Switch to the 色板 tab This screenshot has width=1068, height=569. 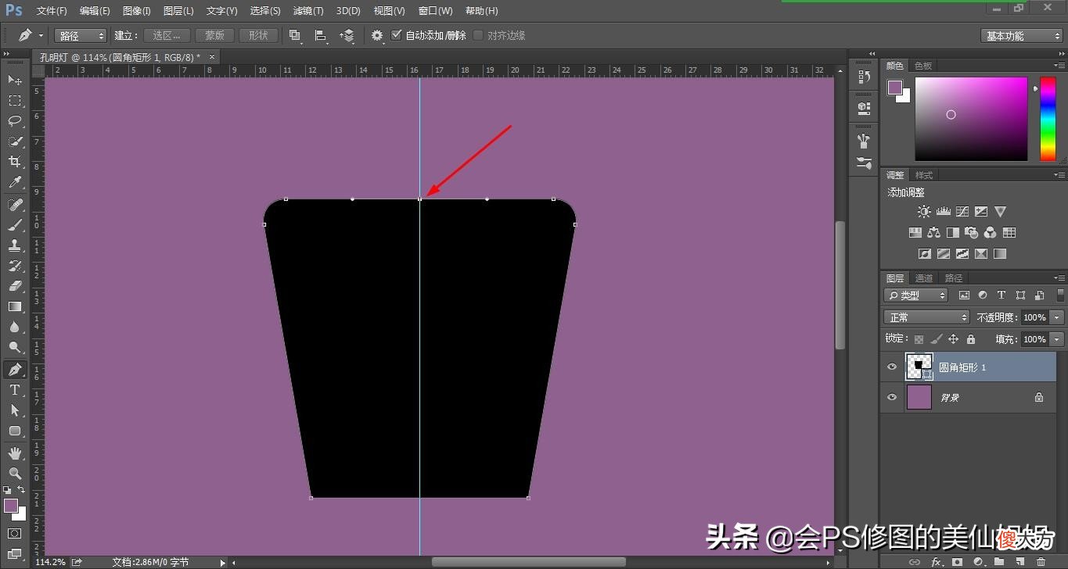point(923,66)
